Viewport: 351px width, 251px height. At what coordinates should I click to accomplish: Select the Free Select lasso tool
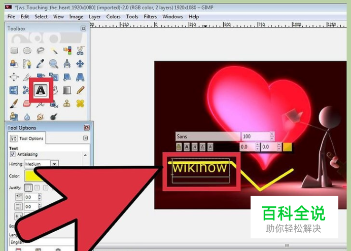tap(41, 50)
